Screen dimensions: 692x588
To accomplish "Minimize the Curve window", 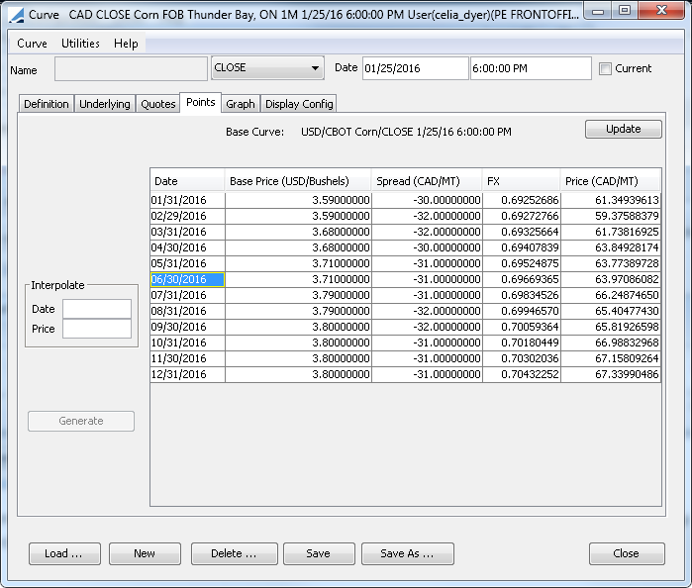I will coord(598,11).
